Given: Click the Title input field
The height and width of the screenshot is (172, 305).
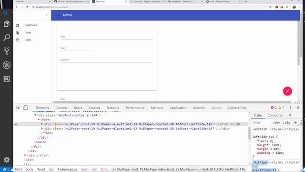Looking at the screenshot, I should (106, 37).
